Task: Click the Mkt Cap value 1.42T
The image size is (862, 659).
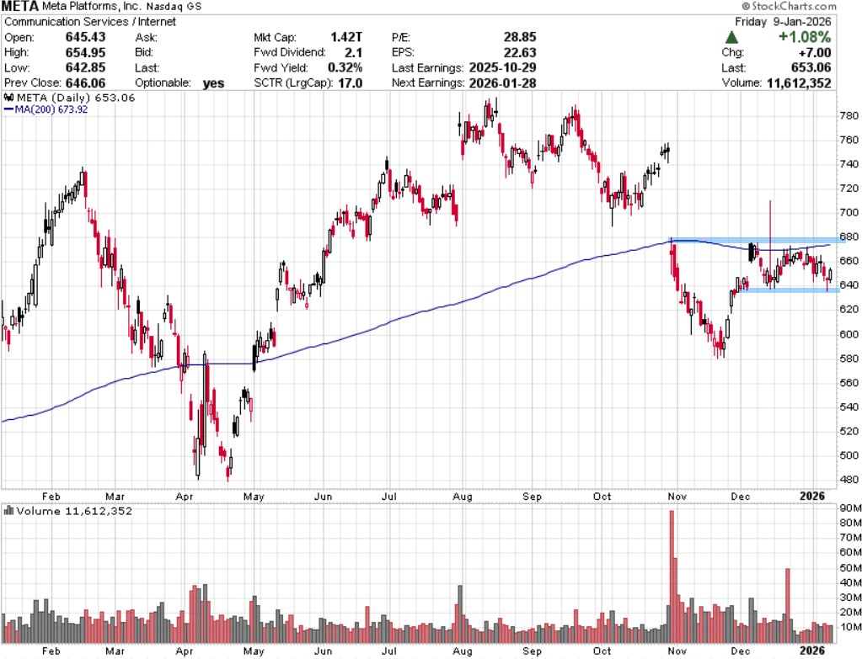Action: point(345,37)
